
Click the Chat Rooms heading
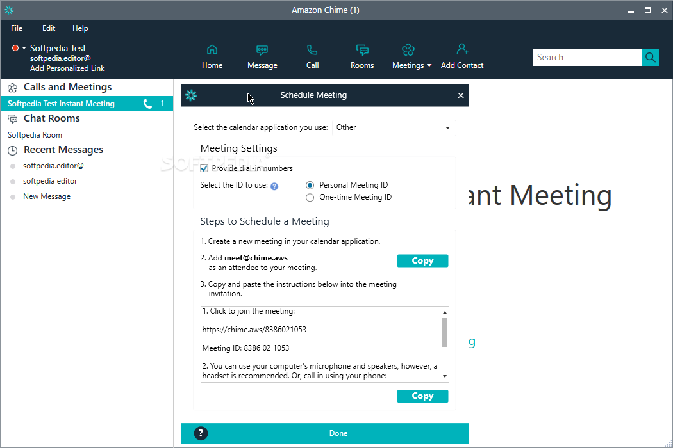[x=52, y=118]
